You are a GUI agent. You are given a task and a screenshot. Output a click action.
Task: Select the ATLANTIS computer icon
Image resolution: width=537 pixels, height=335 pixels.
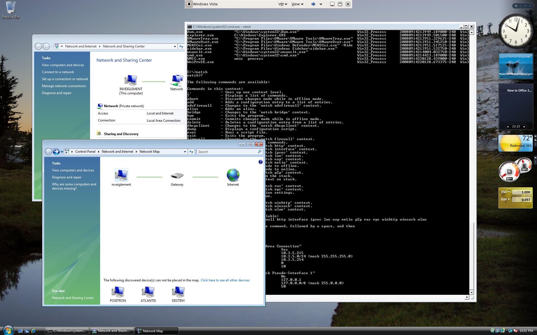coord(148,292)
